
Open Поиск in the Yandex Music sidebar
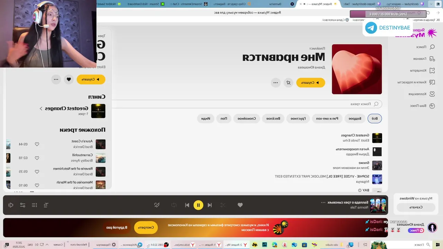(425, 47)
